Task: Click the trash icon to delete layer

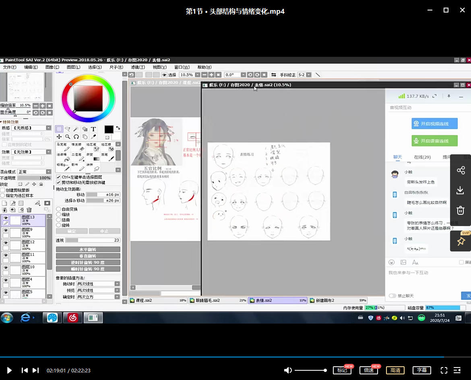Action: (29, 210)
